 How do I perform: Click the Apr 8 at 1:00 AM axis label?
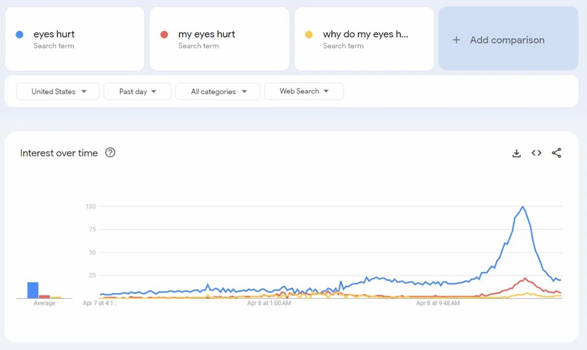click(x=269, y=303)
